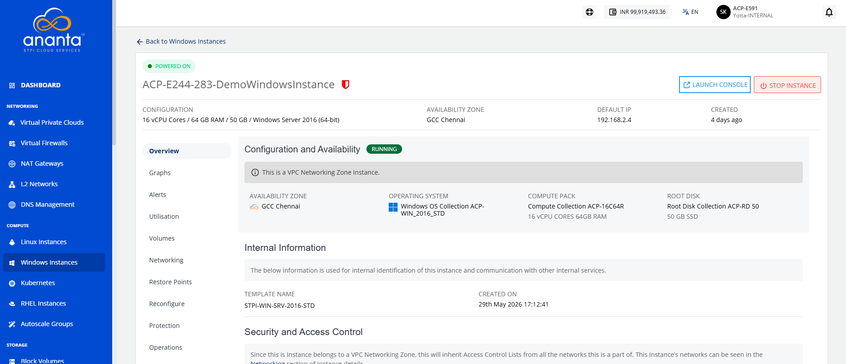The image size is (846, 364).
Task: Click the Kubernetes wheel icon
Action: click(x=12, y=283)
